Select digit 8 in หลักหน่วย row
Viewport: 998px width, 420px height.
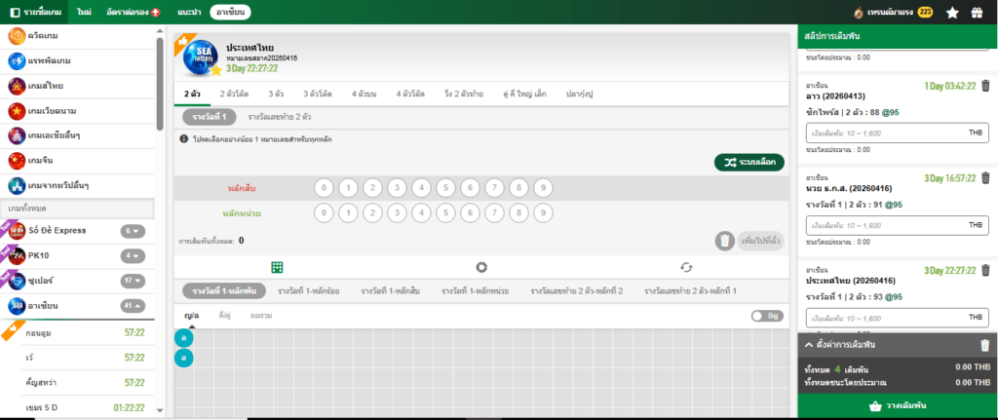point(518,213)
